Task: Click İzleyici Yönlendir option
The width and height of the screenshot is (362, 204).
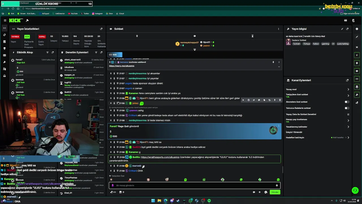Action: click(x=294, y=132)
